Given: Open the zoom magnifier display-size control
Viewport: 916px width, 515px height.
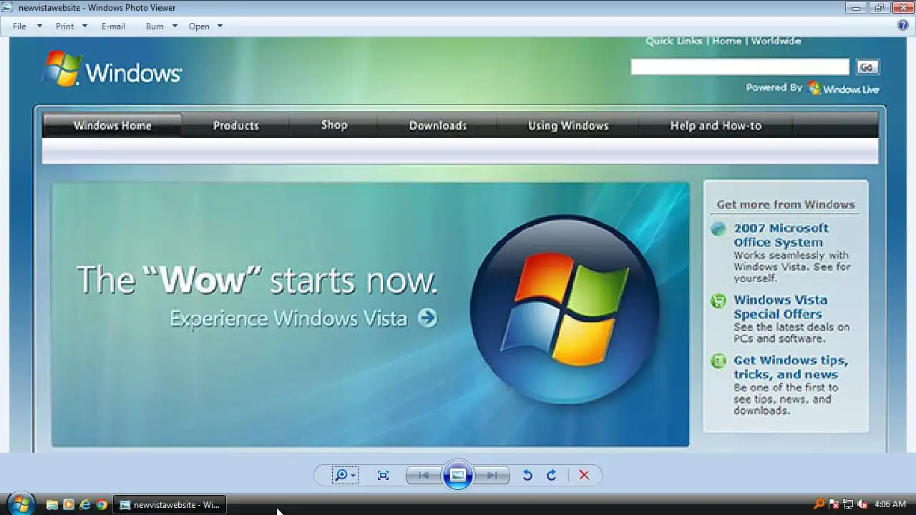Looking at the screenshot, I should point(344,475).
